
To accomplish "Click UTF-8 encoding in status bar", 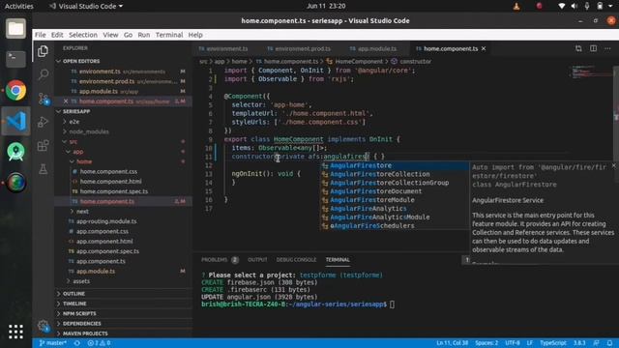I will click(x=513, y=343).
